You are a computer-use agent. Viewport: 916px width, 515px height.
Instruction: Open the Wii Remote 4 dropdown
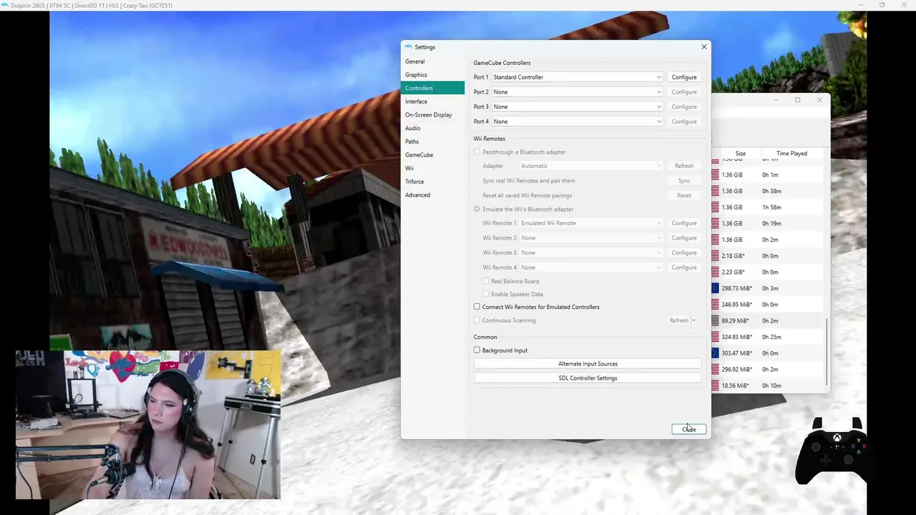tap(591, 268)
